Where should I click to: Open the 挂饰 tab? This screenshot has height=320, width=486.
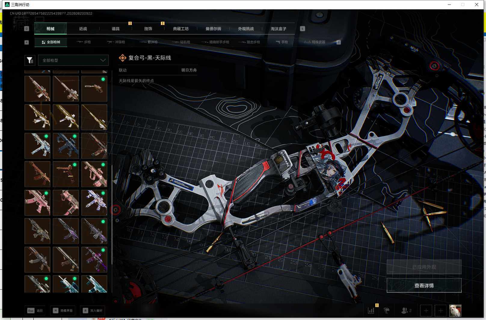point(148,29)
